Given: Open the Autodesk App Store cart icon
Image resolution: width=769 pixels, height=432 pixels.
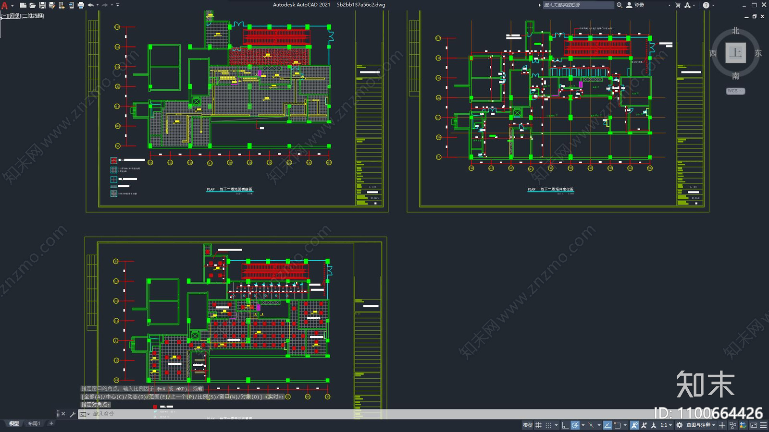Looking at the screenshot, I should [x=678, y=5].
